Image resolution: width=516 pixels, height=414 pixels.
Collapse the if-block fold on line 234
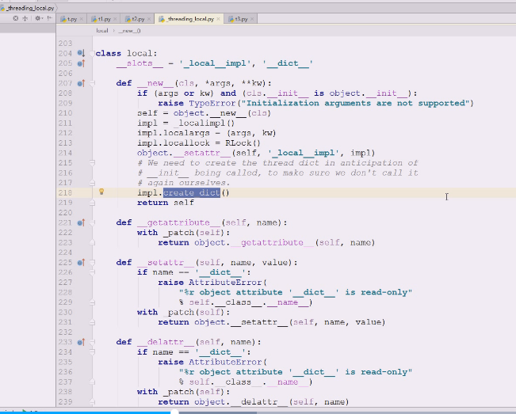(92, 352)
